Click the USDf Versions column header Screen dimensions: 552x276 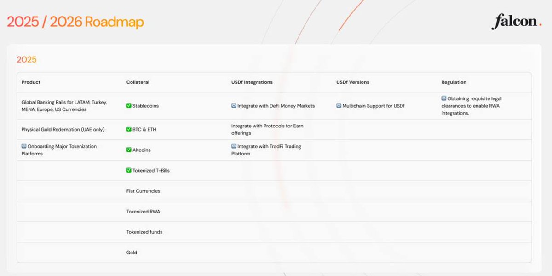[353, 82]
